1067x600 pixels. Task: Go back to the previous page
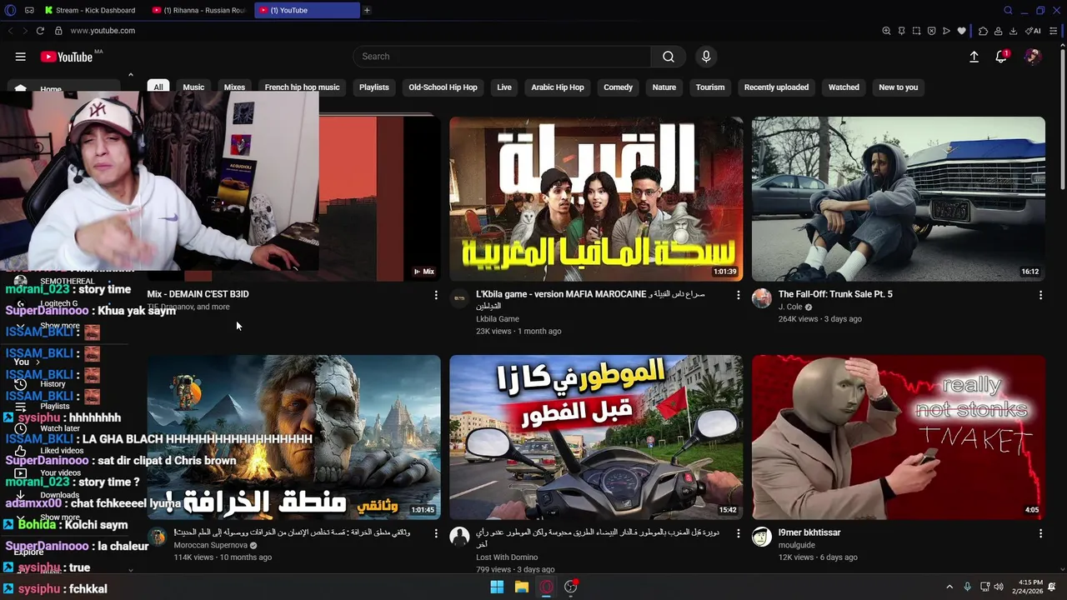[x=10, y=31]
